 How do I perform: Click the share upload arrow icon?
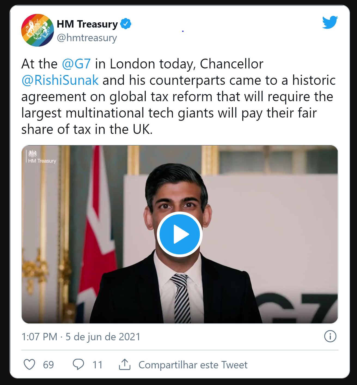(x=125, y=365)
